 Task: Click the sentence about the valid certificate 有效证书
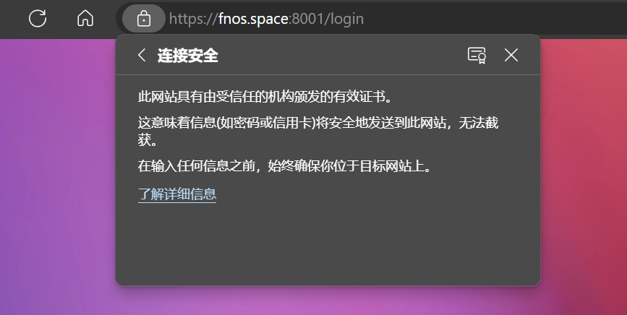tap(266, 97)
